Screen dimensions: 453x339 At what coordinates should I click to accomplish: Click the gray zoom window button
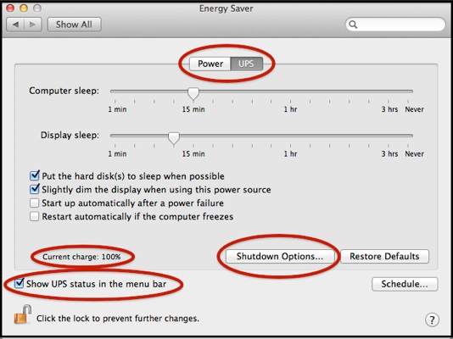pyautogui.click(x=37, y=8)
